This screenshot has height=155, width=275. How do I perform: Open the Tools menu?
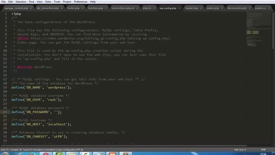pos(57,2)
